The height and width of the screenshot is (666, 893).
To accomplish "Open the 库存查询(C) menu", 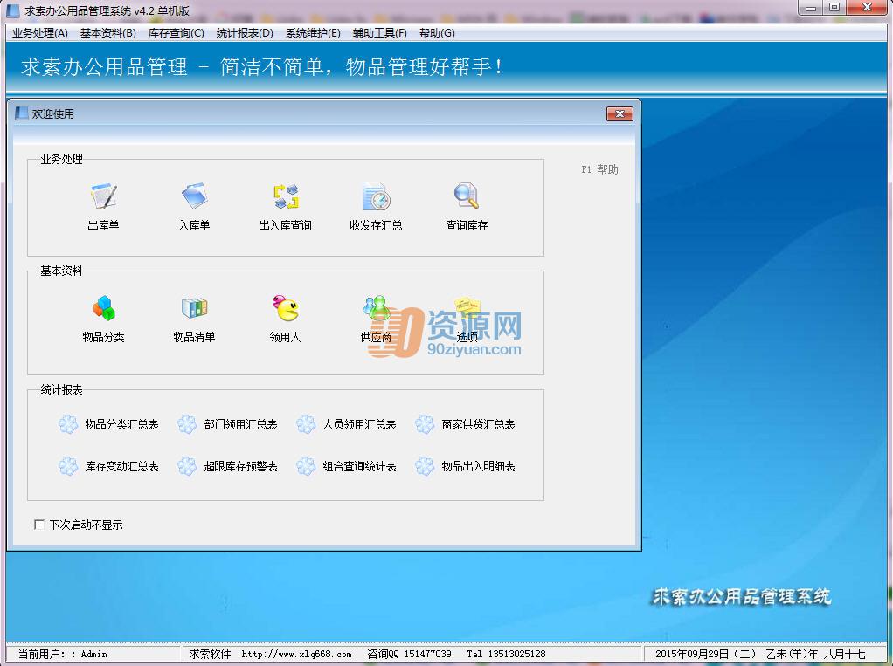I will 176,33.
